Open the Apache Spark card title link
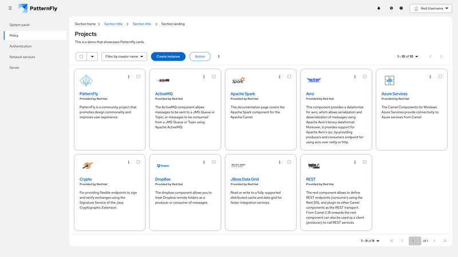 pyautogui.click(x=243, y=94)
